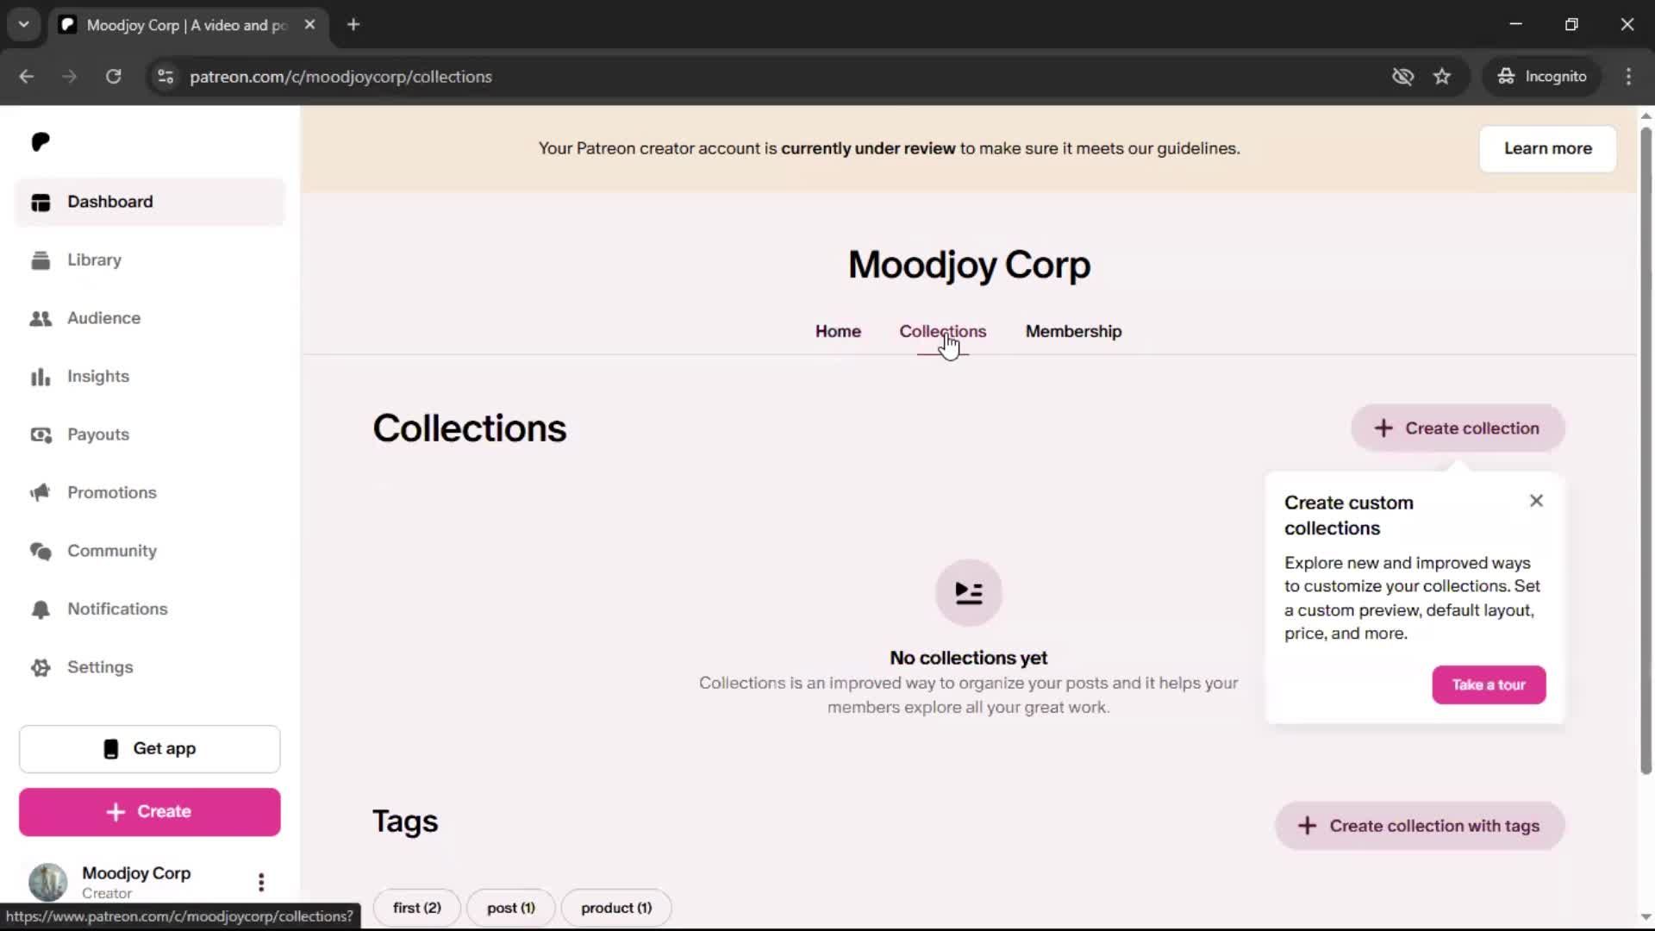
Task: Click the Create collection button
Action: pos(1458,428)
